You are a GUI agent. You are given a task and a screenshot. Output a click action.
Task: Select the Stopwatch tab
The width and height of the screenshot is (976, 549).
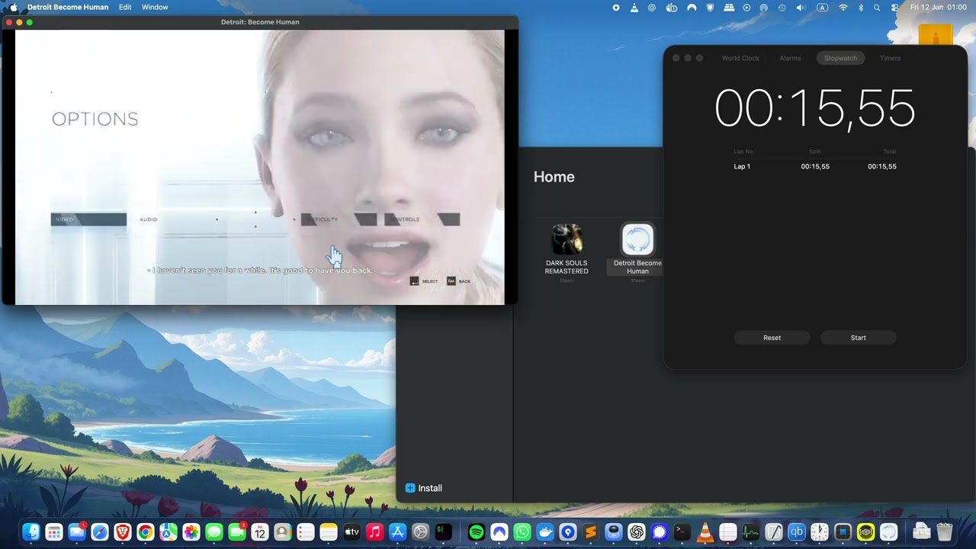tap(840, 58)
